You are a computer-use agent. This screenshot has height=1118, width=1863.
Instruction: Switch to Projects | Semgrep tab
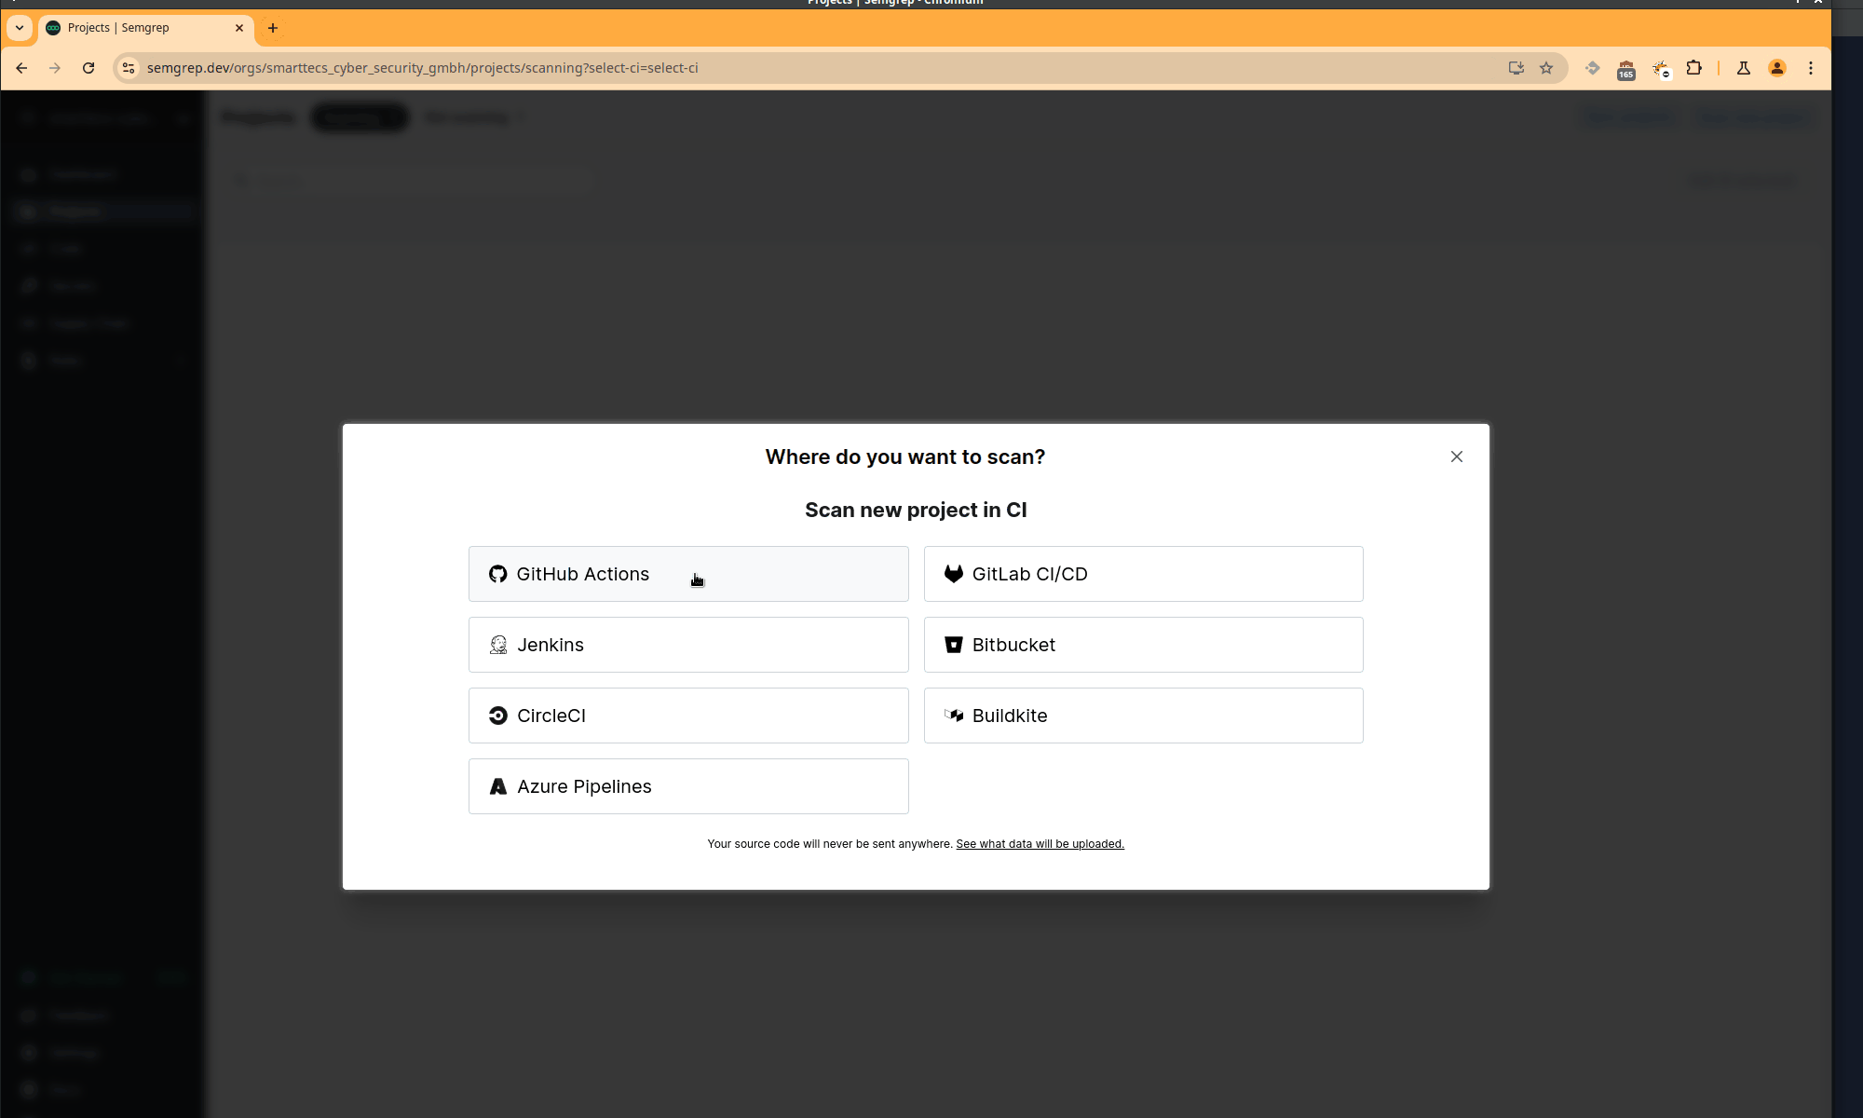(146, 28)
